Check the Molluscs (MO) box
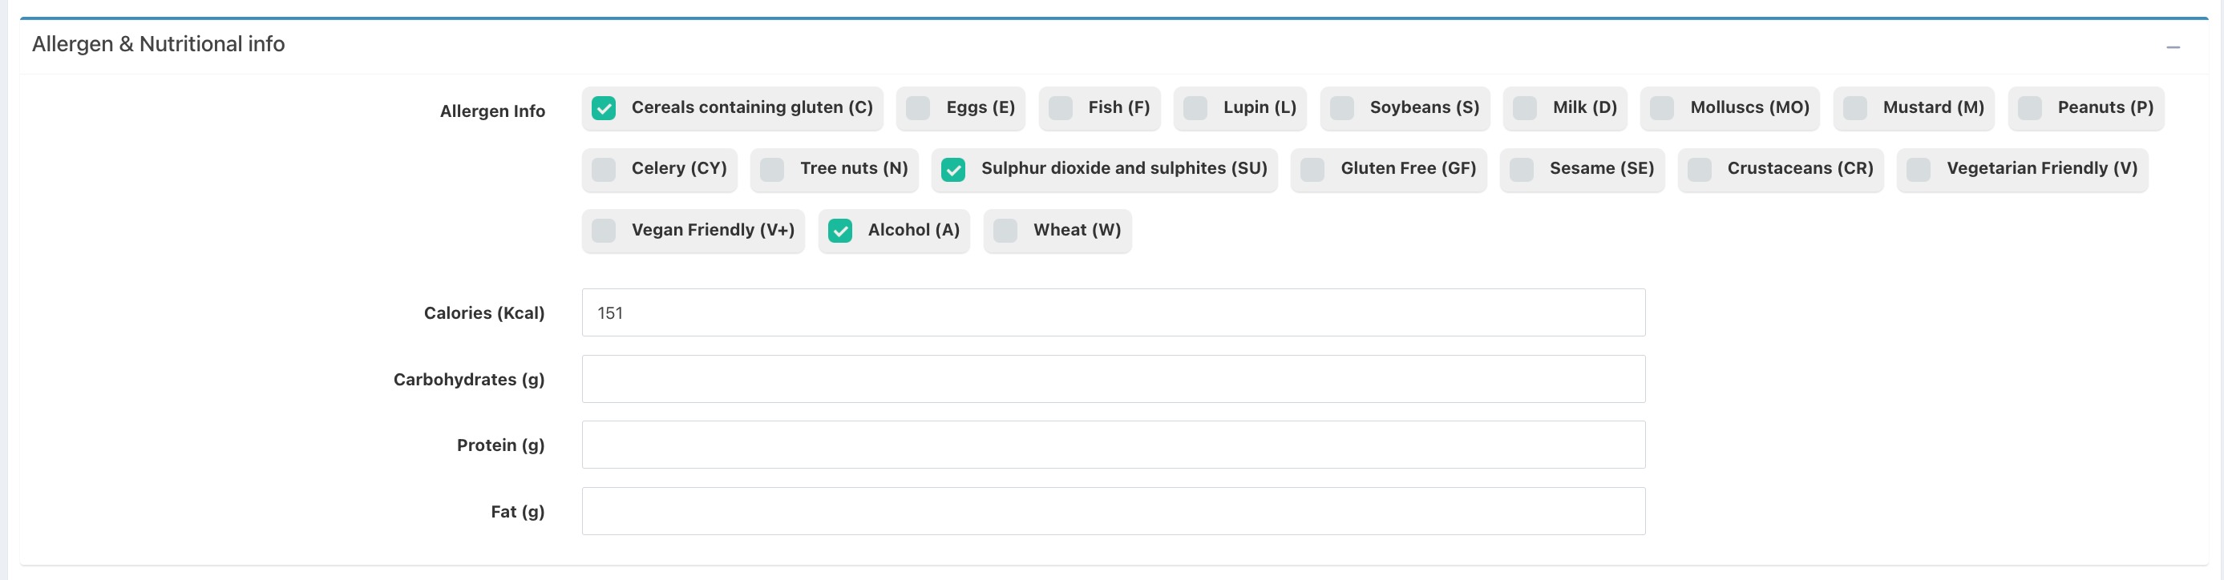 [x=1662, y=108]
